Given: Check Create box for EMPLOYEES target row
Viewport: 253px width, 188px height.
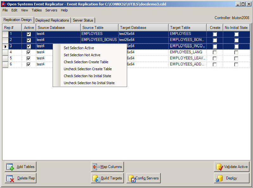Looking at the screenshot, I should [x=215, y=34].
